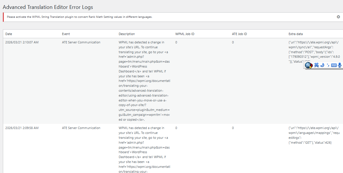The height and width of the screenshot is (173, 343).
Task: Click first row ATE Server Communication event
Action: [x=81, y=42]
